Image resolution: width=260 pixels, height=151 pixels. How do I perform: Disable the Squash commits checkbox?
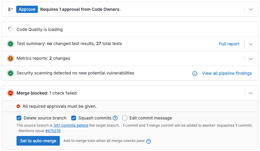74,118
